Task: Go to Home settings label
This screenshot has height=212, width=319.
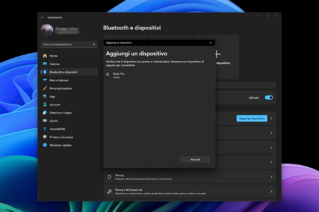Action: coord(53,56)
